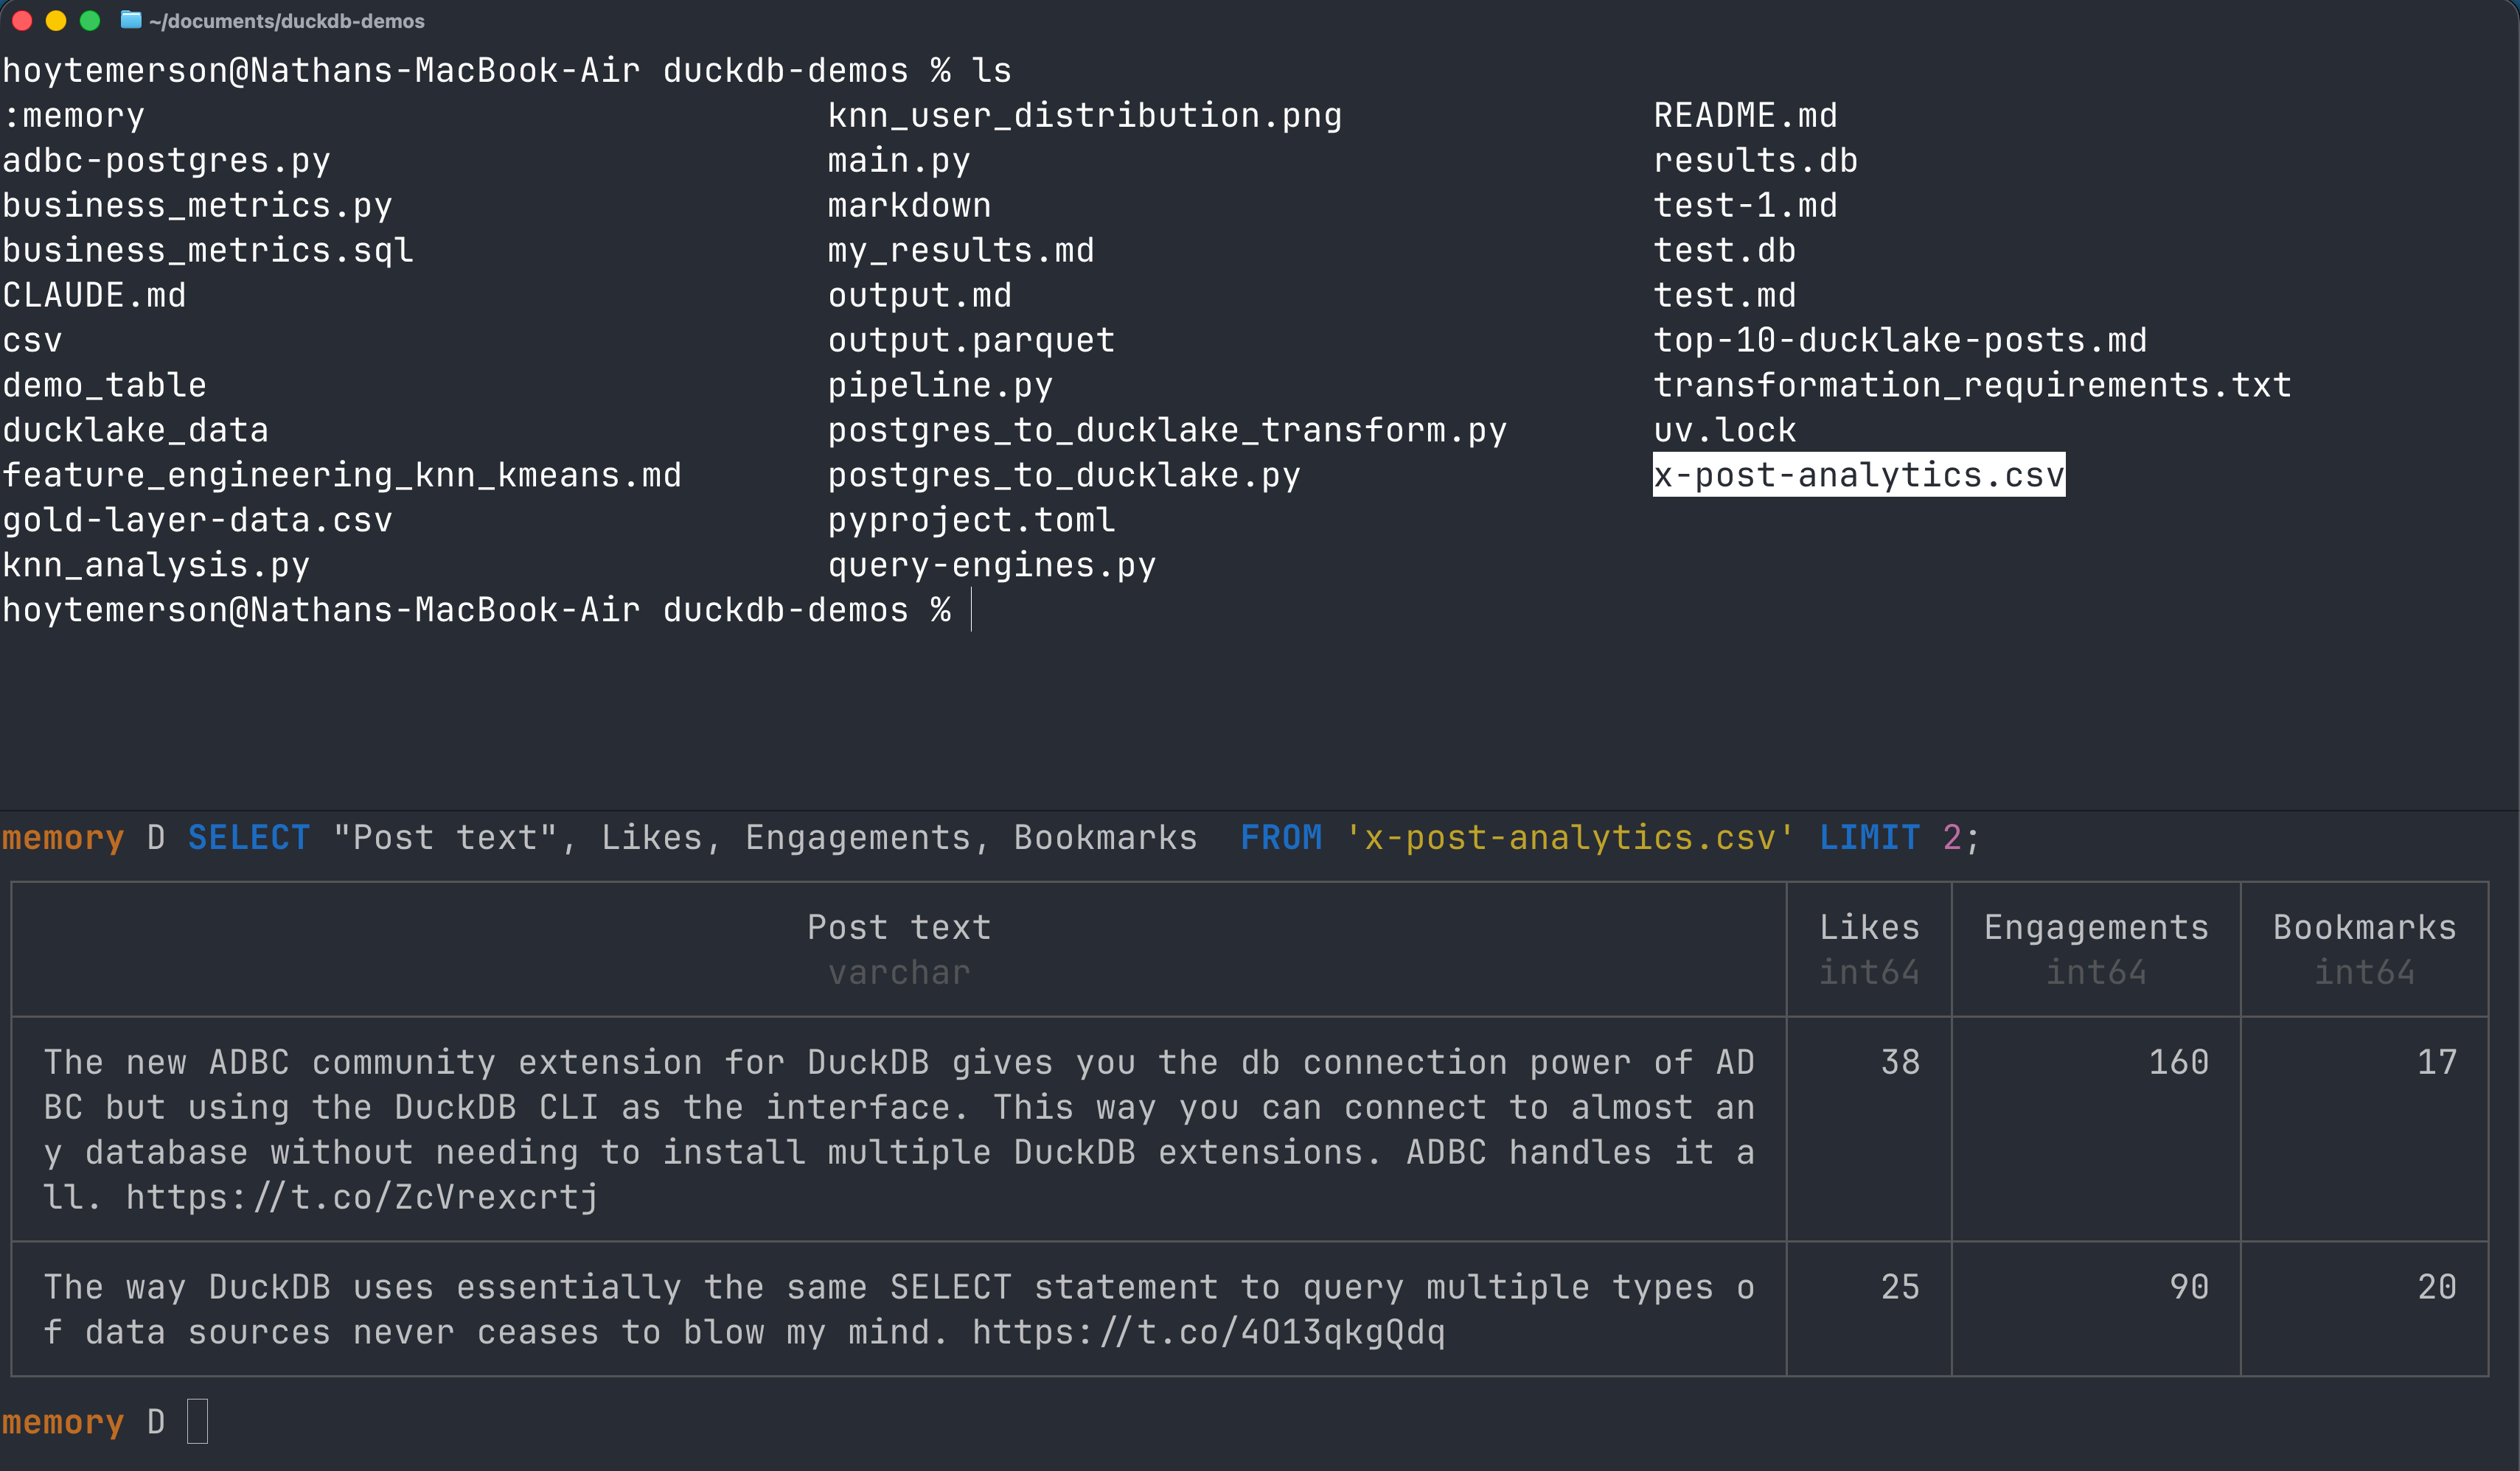Screen dimensions: 2520x1471
Task: Click the Likes value 25
Action: 1900,1287
